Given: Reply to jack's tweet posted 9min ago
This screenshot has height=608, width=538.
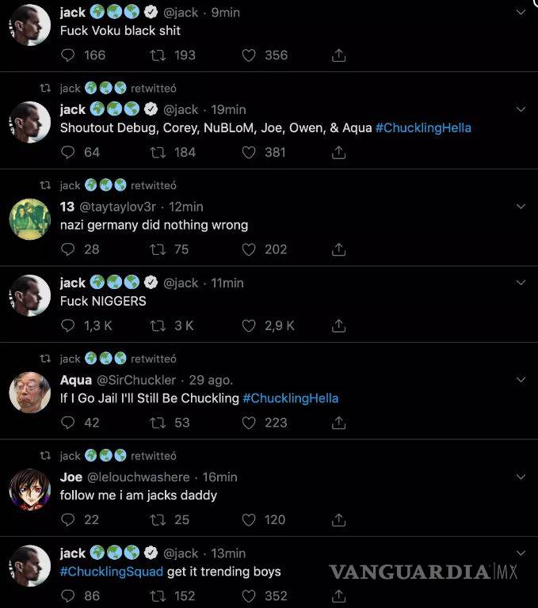Looking at the screenshot, I should pos(68,55).
